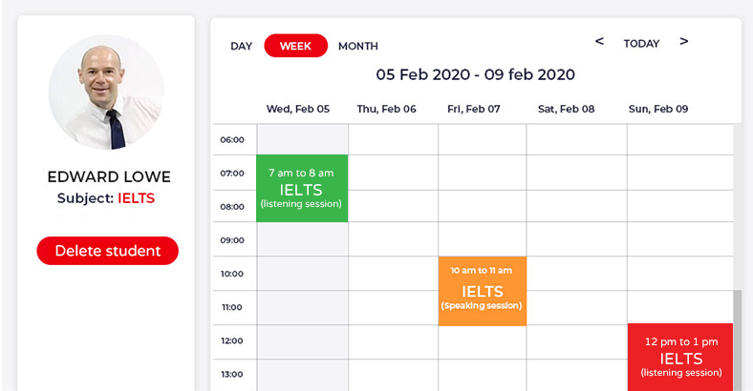753x391 pixels.
Task: Select the Sun, Feb 09 column header
Action: pyautogui.click(x=658, y=109)
